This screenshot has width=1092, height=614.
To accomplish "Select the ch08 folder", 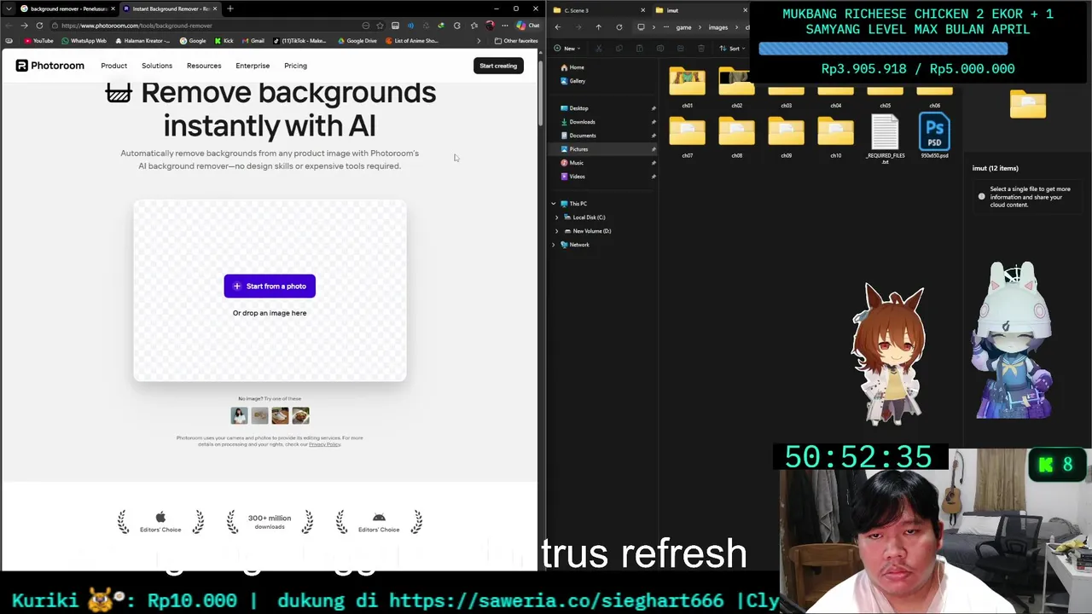I will point(737,136).
